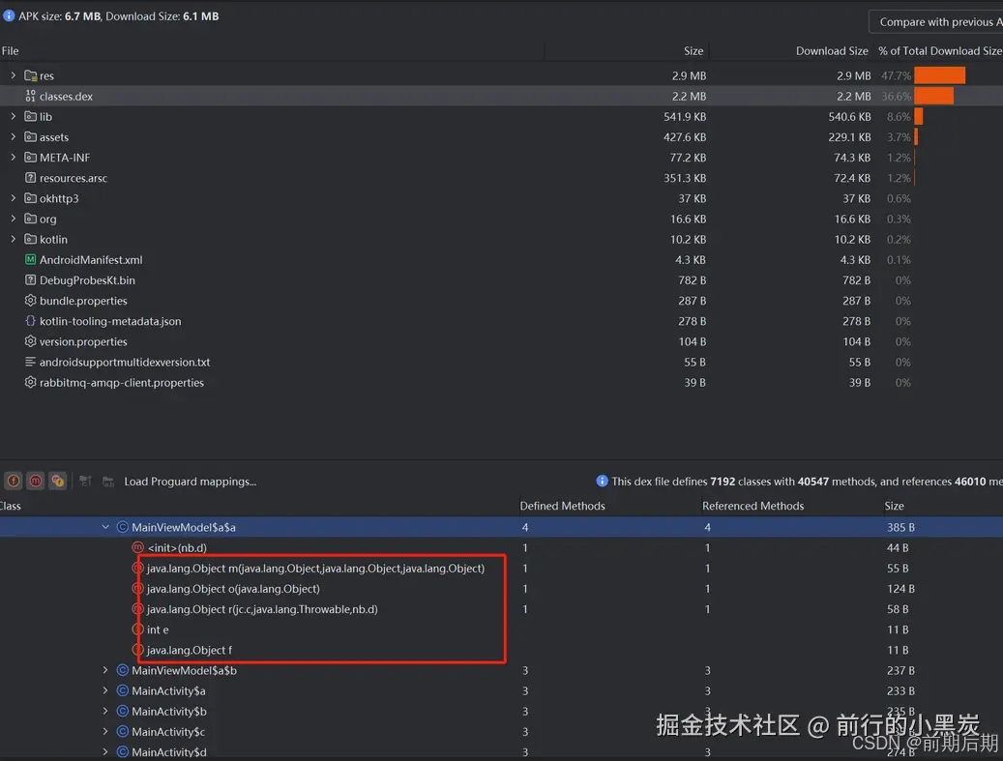
Task: Click the assets folder icon
Action: pyautogui.click(x=30, y=137)
